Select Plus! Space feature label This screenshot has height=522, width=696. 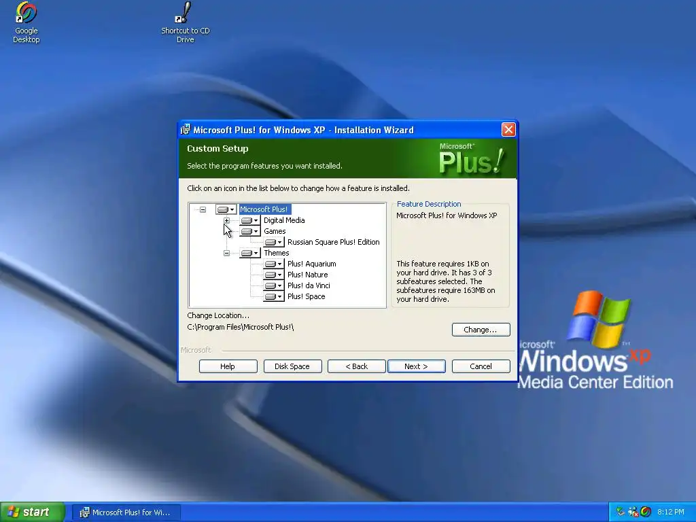(x=306, y=296)
